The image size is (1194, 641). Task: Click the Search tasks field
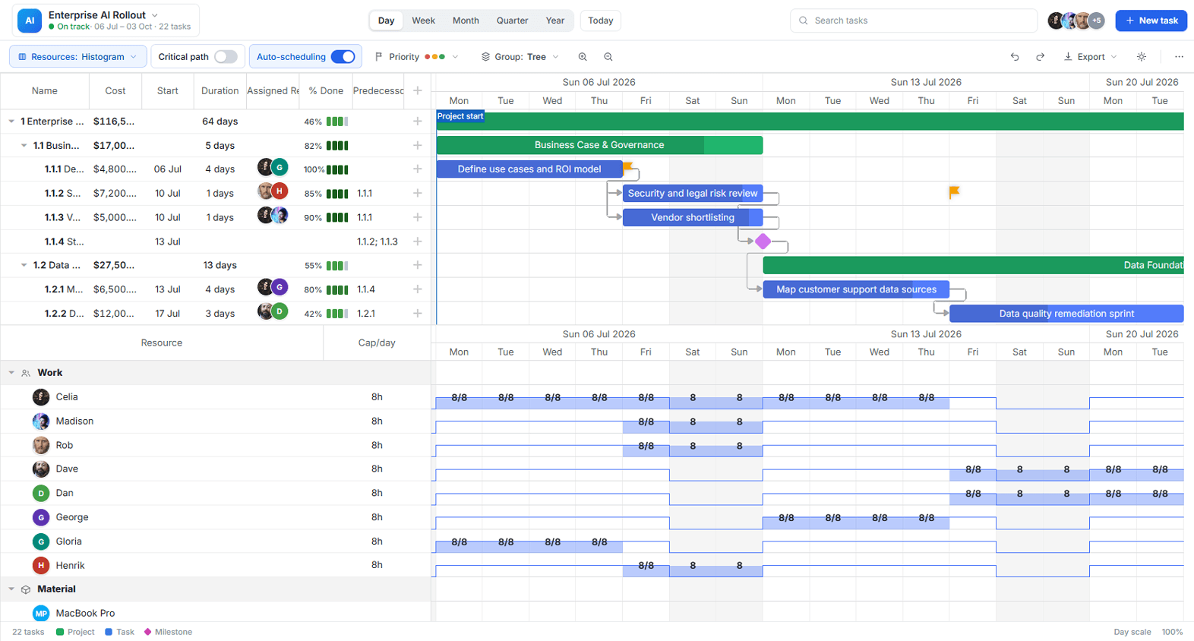pyautogui.click(x=914, y=21)
